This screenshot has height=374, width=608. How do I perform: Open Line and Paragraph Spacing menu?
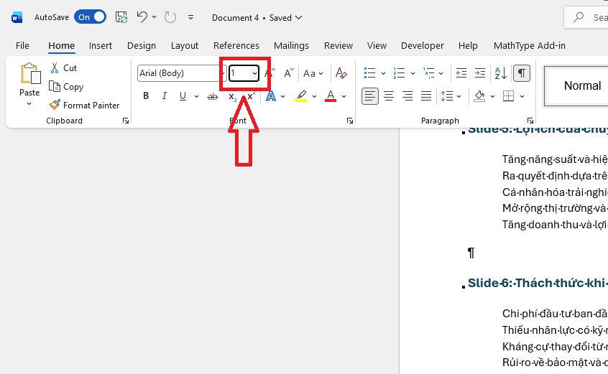pyautogui.click(x=451, y=96)
